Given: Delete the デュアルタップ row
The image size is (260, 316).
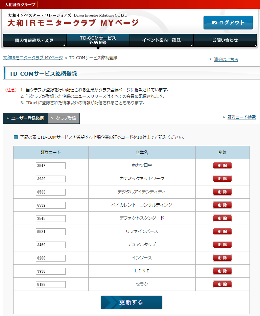Looking at the screenshot, I should click(222, 245).
